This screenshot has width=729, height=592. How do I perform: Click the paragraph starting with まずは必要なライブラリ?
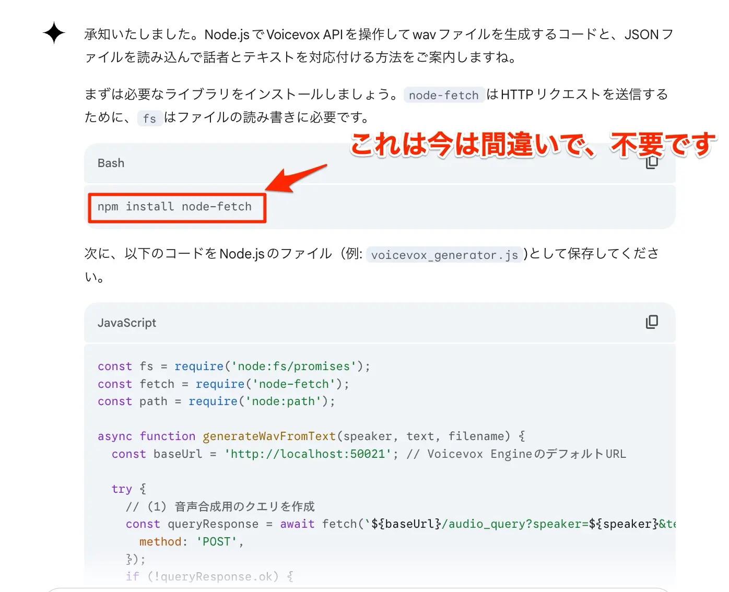[x=377, y=106]
